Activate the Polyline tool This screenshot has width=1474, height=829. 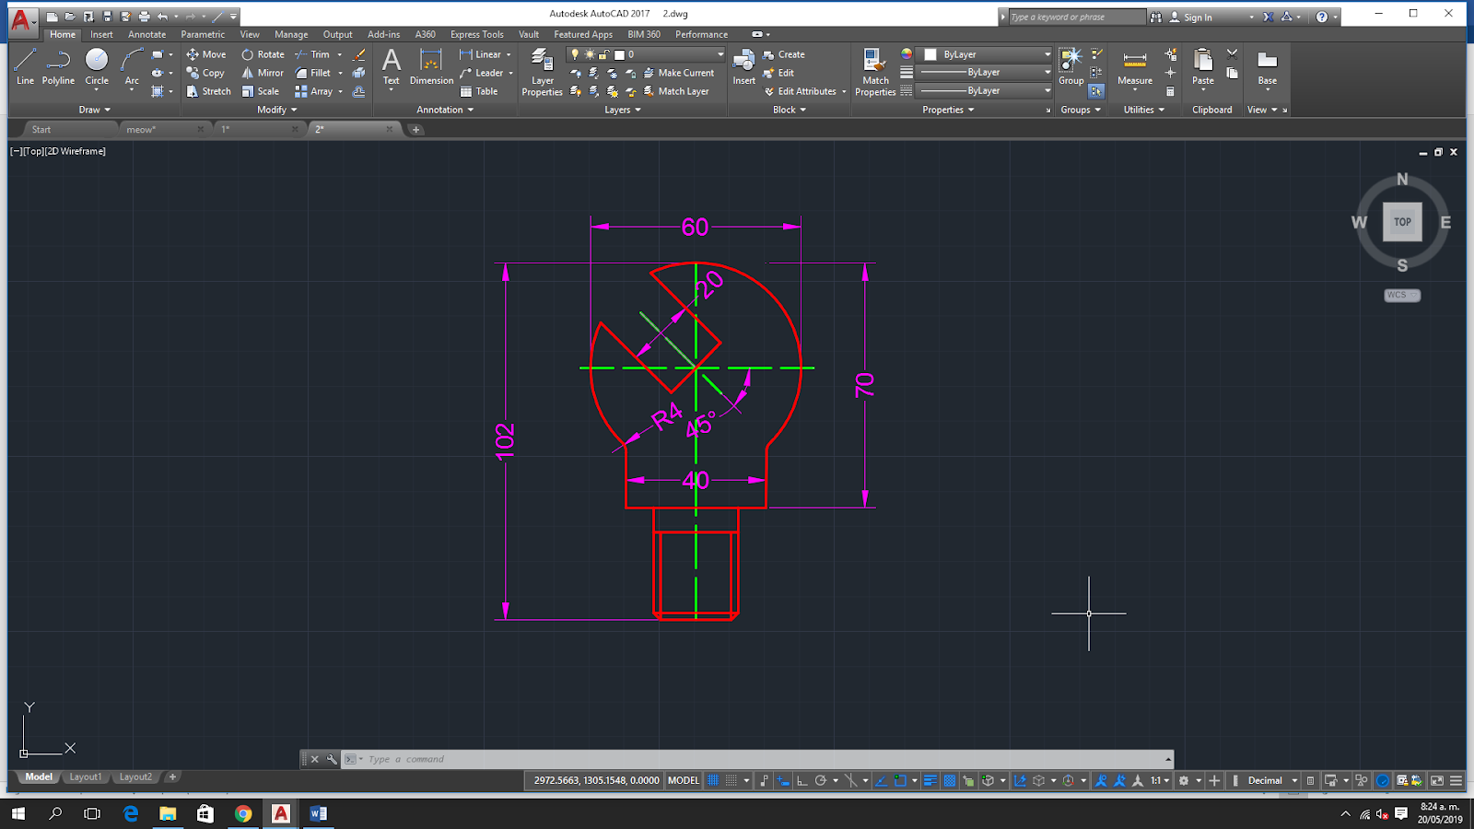(57, 62)
